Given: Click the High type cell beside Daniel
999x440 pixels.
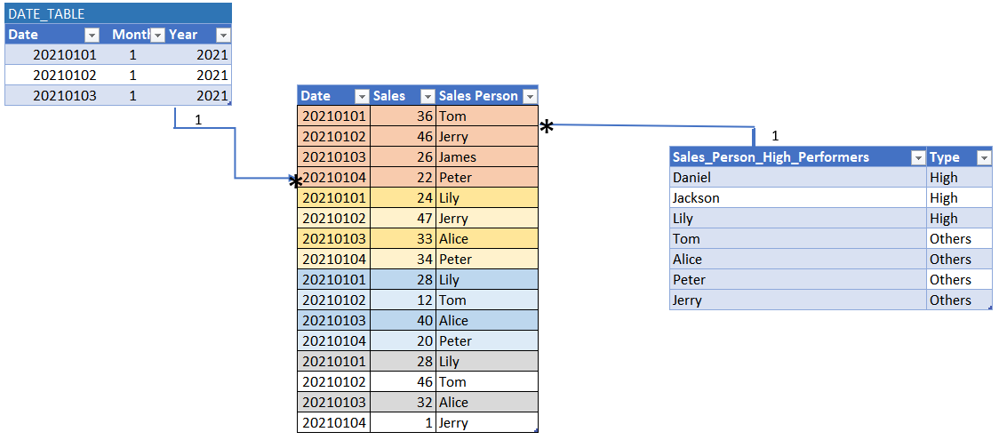Looking at the screenshot, I should [959, 178].
